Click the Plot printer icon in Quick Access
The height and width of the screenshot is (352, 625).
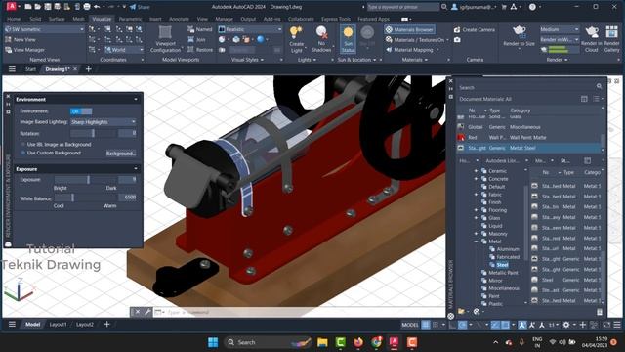click(x=87, y=7)
